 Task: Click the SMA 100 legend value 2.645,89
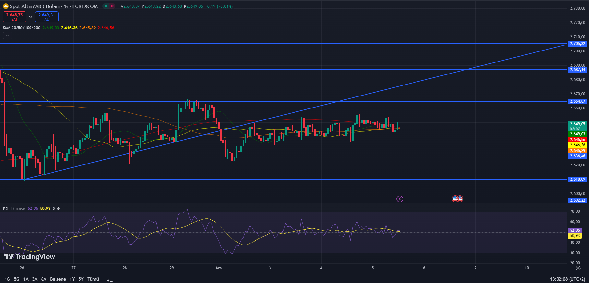(x=88, y=28)
